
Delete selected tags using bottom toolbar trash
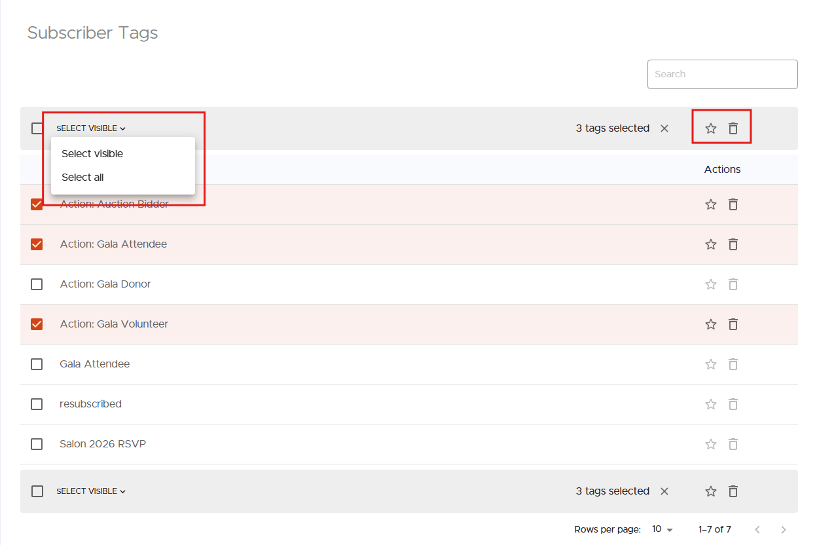(x=733, y=491)
